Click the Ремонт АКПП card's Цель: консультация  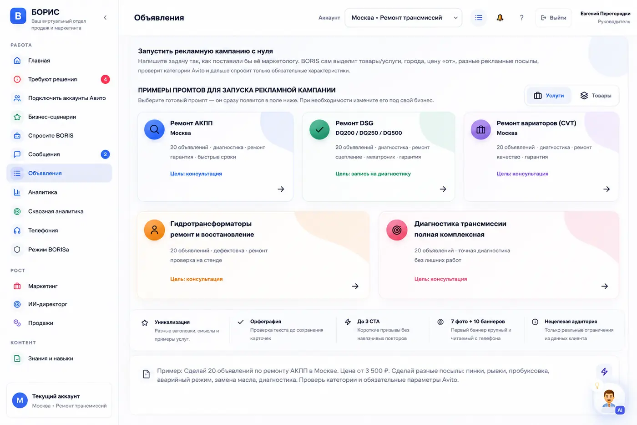(196, 174)
